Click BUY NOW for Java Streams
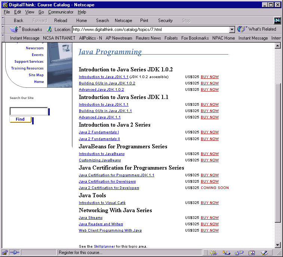Image resolution: width=283 pixels, height=257 pixels. [x=210, y=218]
